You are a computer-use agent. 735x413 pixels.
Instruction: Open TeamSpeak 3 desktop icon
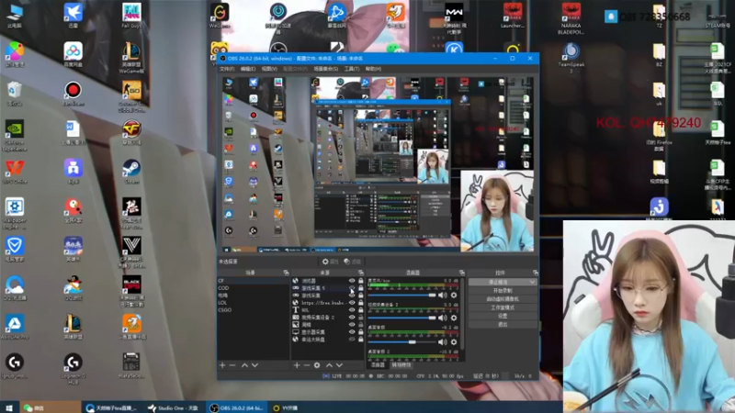point(571,58)
